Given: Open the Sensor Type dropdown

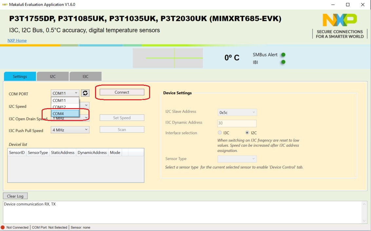Looking at the screenshot, I should (x=237, y=159).
